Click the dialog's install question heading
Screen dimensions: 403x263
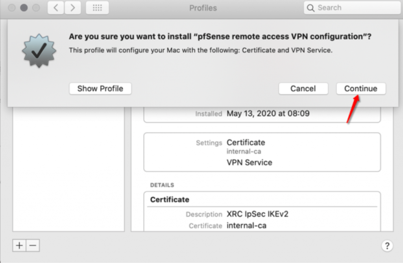click(220, 37)
